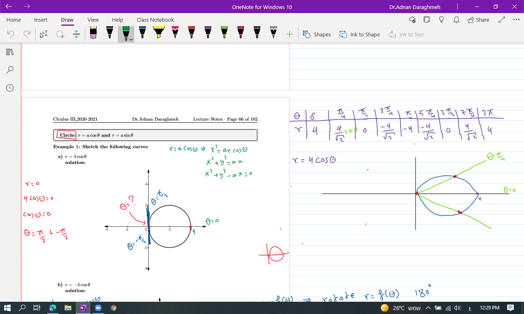
Task: Select the Lasso Select tool
Action: tap(60, 34)
